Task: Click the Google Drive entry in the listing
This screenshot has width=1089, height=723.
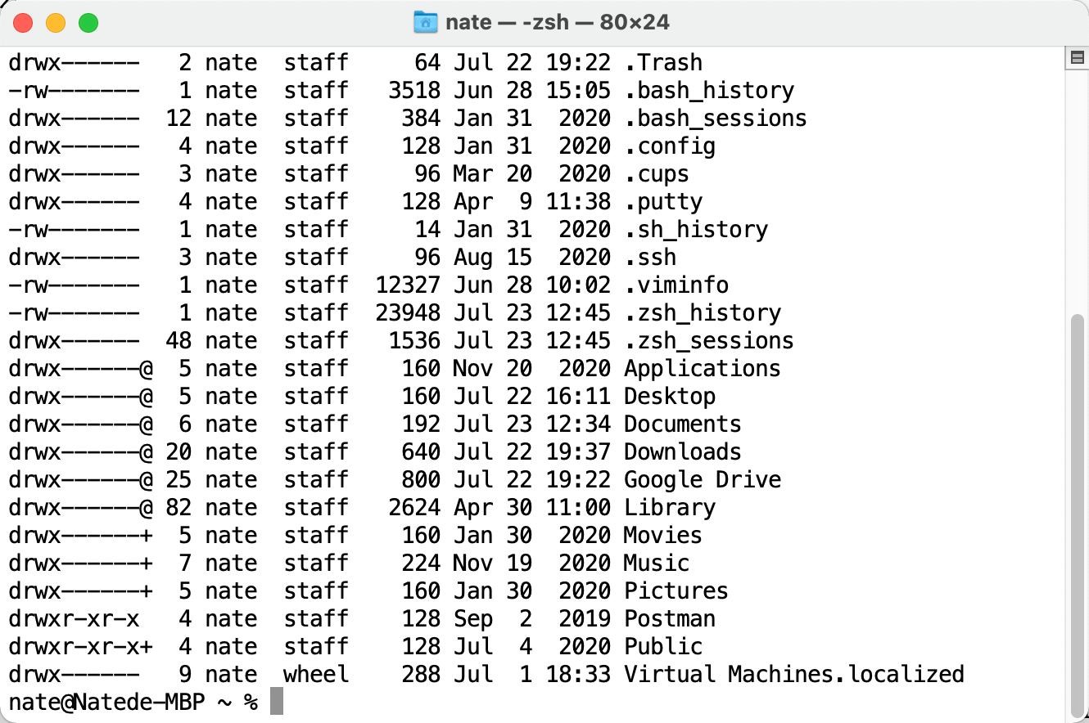Action: point(703,479)
